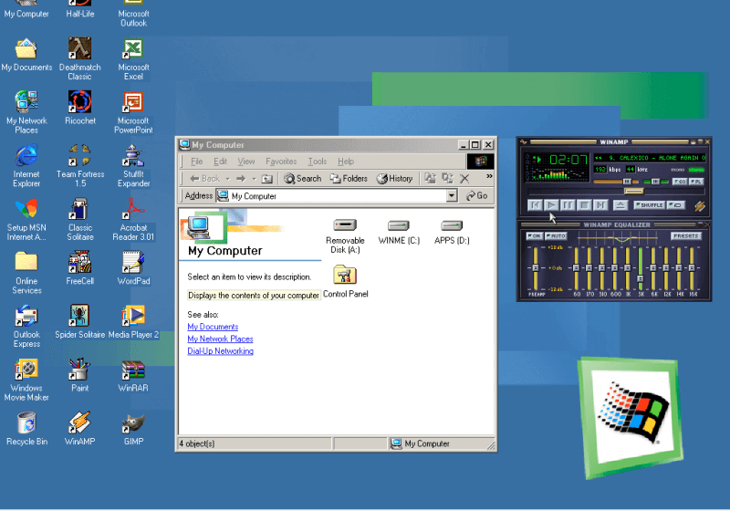The width and height of the screenshot is (730, 511).
Task: Click the Search toolbar button
Action: pyautogui.click(x=303, y=179)
